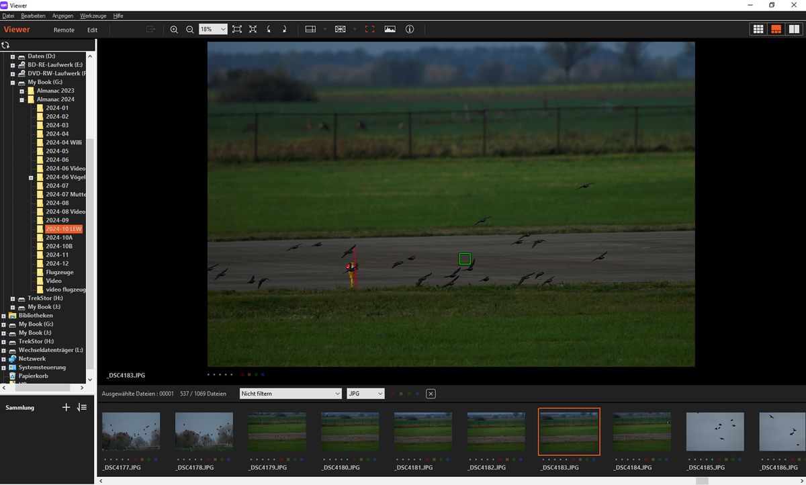
Task: Switch to Edit mode
Action: click(92, 30)
